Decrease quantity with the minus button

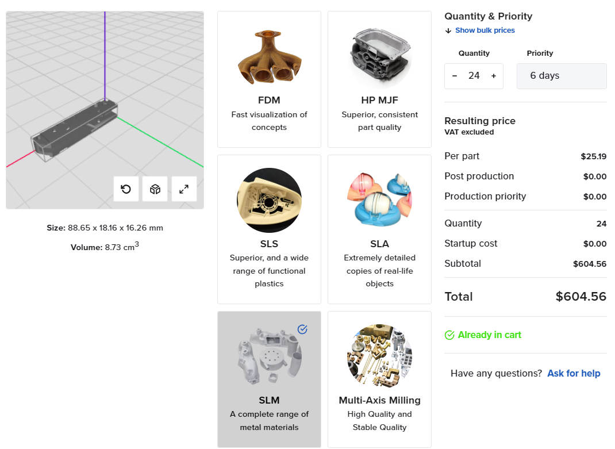[455, 76]
